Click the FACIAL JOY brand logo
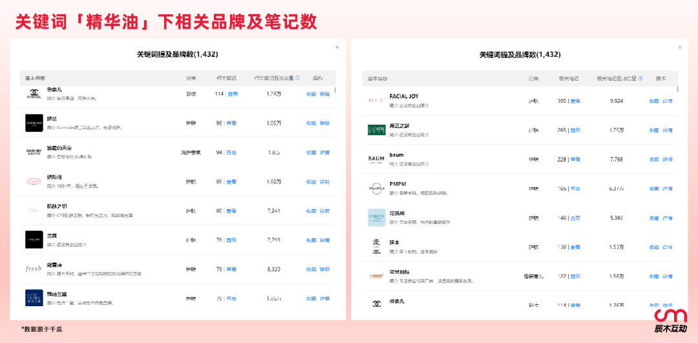 377,101
